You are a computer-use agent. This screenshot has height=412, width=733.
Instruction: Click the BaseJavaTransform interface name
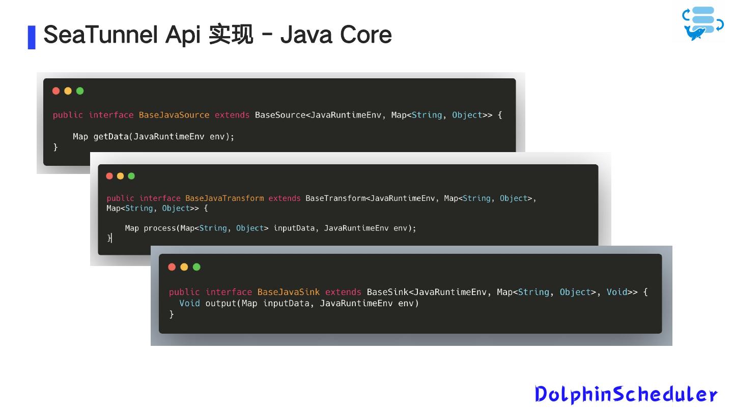click(224, 198)
